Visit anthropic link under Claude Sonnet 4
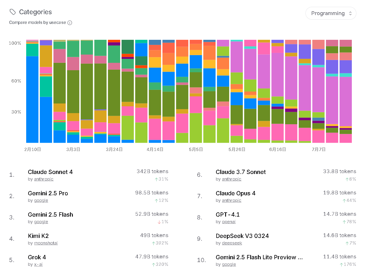This screenshot has width=384, height=278. click(x=44, y=179)
